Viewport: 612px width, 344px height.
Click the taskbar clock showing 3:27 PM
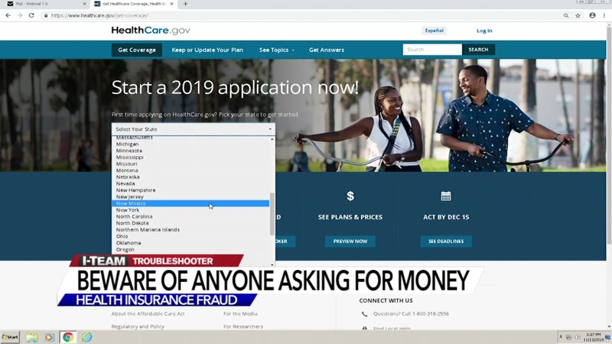pos(594,337)
